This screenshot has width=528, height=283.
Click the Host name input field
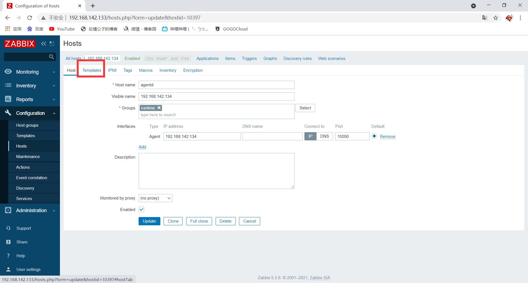click(x=216, y=85)
